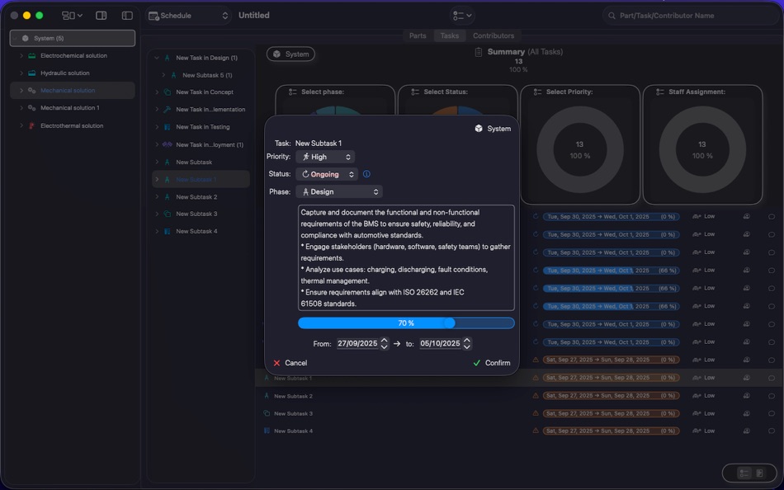Click the New Task in Concept icon
The height and width of the screenshot is (490, 784).
(168, 92)
